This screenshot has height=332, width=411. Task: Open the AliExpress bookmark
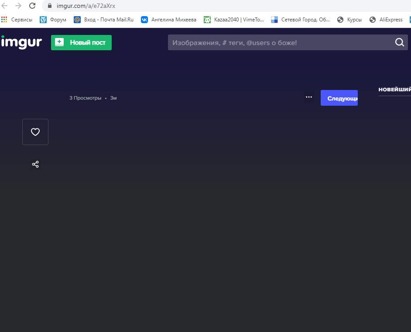tap(386, 20)
